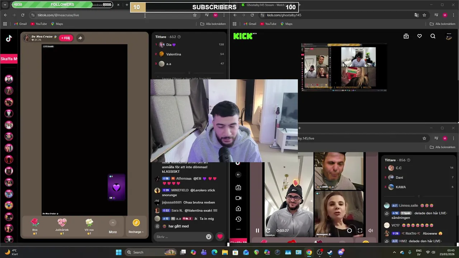
Task: Expand left Tittare ranking list chevron
Action: tap(189, 73)
